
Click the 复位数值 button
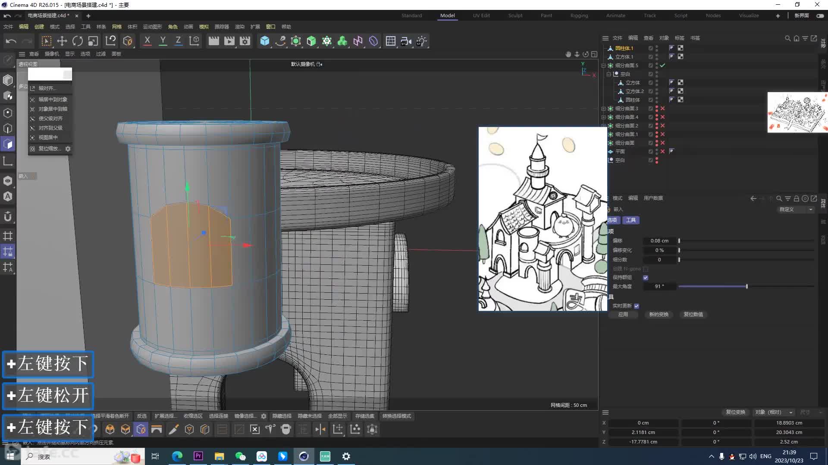(x=693, y=315)
